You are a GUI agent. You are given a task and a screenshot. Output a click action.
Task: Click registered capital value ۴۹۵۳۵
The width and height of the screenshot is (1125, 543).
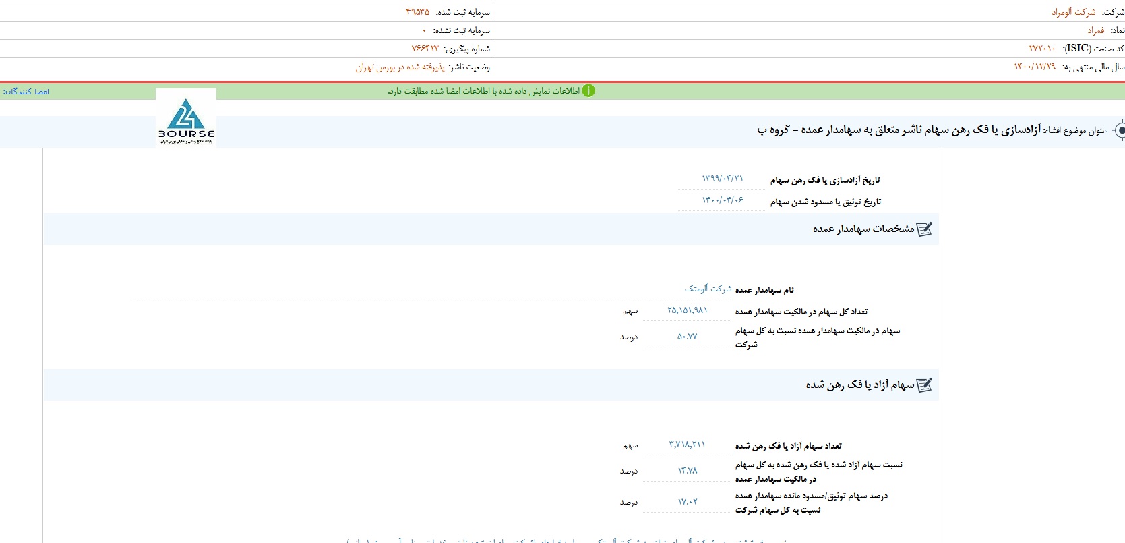(418, 12)
